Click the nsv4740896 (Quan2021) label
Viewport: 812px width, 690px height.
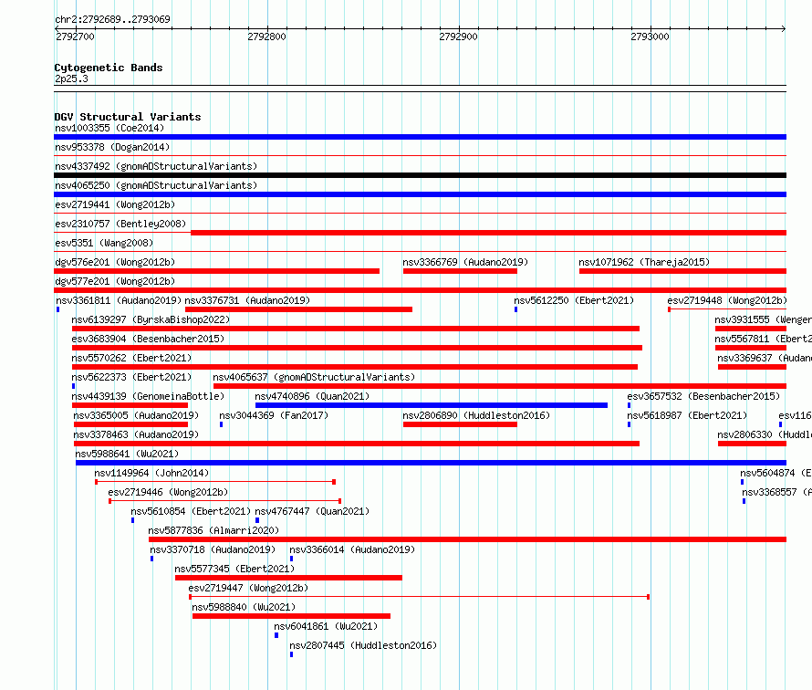tap(312, 396)
